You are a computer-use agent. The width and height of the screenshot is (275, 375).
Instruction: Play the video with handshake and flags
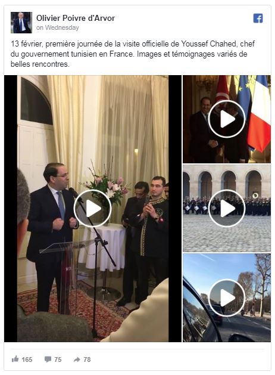227,119
